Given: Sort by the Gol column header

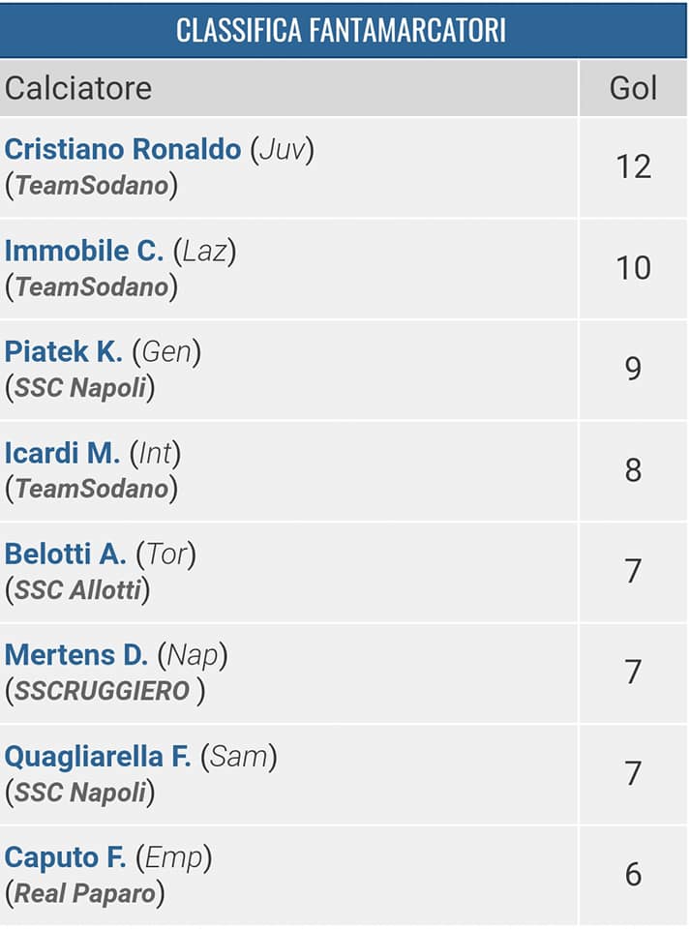Looking at the screenshot, I should tap(633, 88).
